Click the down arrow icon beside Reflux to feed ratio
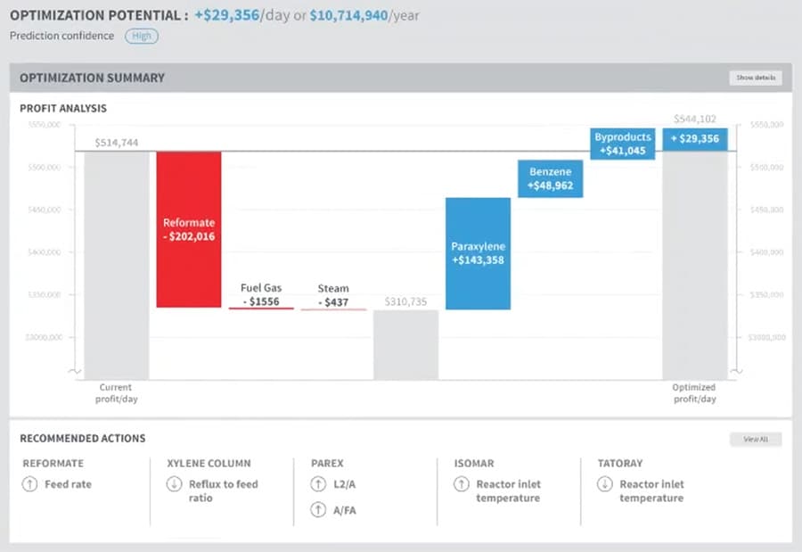 (x=174, y=484)
